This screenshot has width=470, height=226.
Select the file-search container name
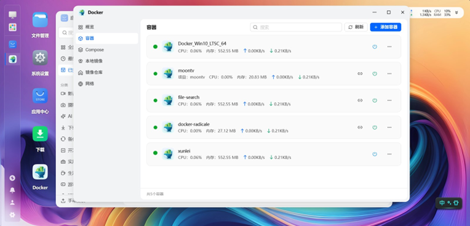(188, 97)
